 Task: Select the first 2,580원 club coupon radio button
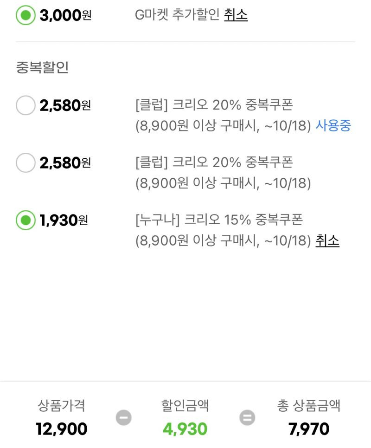click(26, 105)
